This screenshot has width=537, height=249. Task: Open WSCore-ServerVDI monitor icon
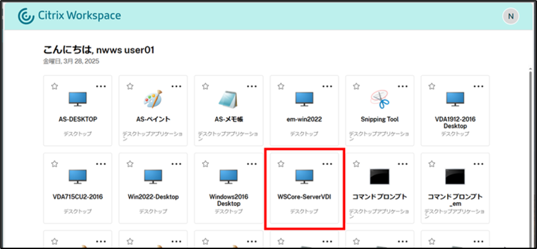click(x=304, y=177)
